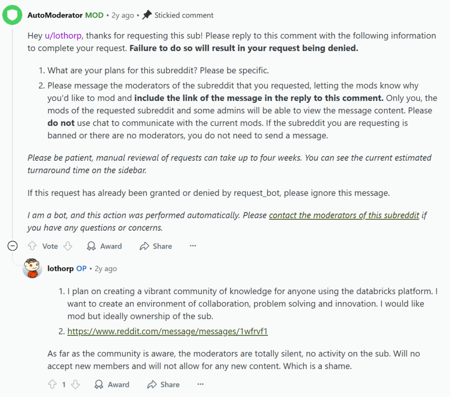Open the overflow menu on AutoModerator's comment
The image size is (450, 397).
[x=192, y=246]
